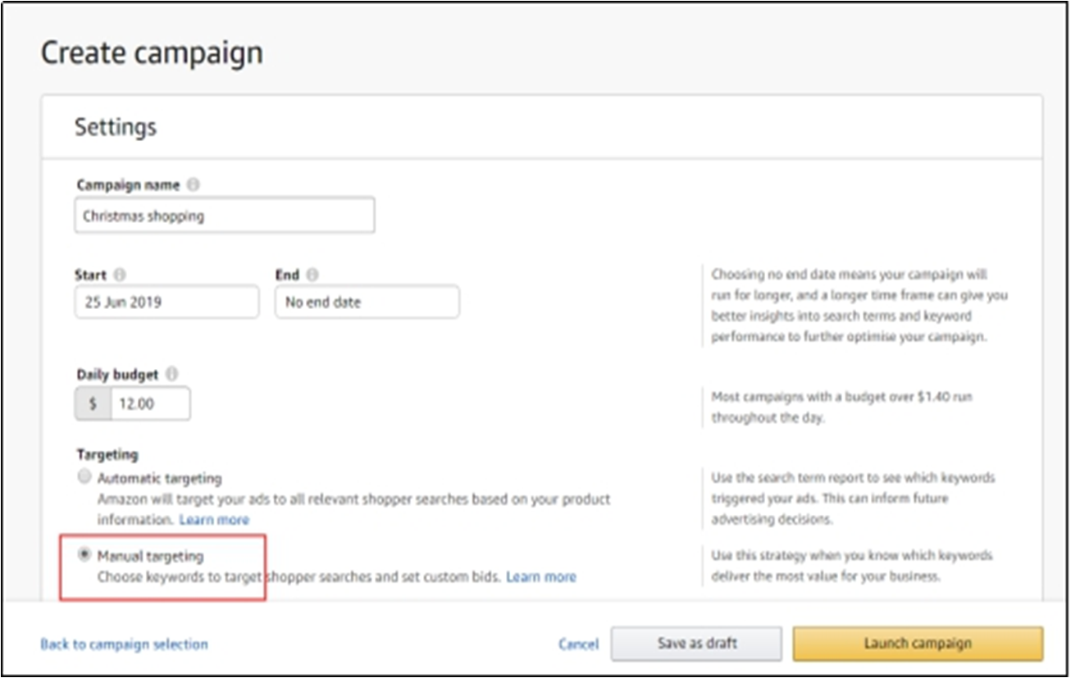Open Learn more link for Manual targeting
Viewport: 1071px width, 678px height.
540,577
